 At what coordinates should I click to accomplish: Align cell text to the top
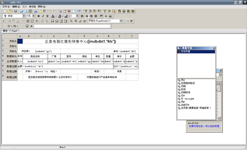[x=101, y=16]
